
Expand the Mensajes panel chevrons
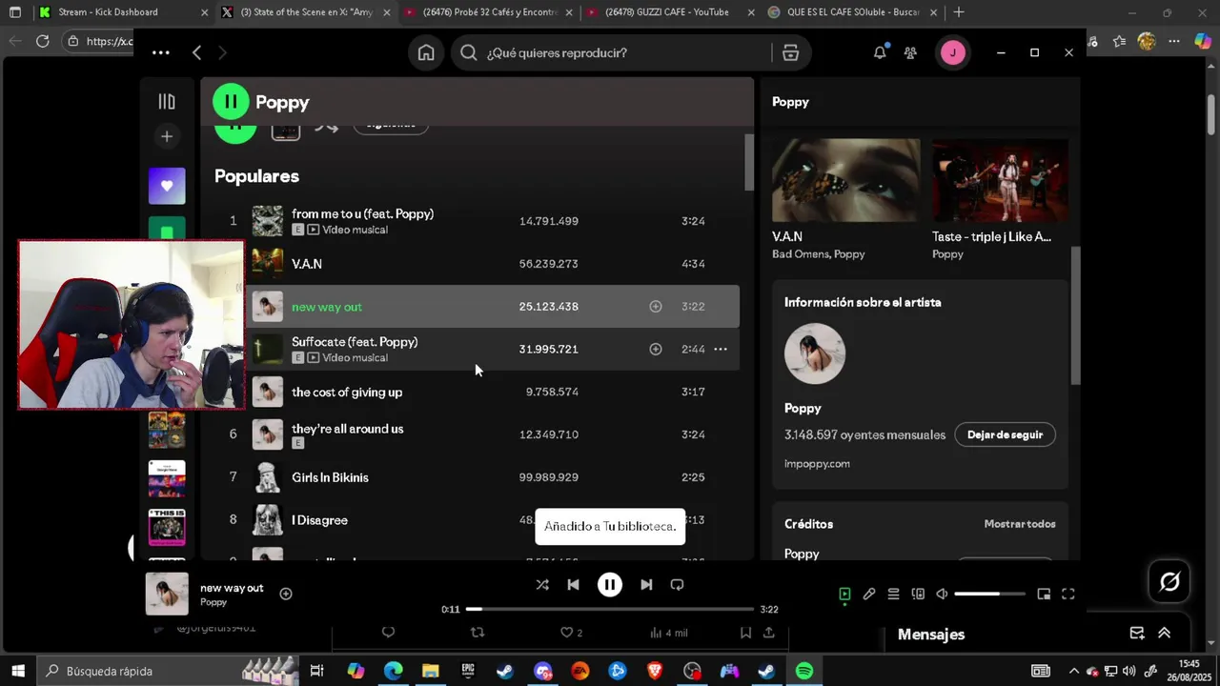(1164, 634)
